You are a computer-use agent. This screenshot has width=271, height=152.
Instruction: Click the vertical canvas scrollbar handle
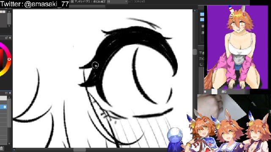pyautogui.click(x=195, y=52)
